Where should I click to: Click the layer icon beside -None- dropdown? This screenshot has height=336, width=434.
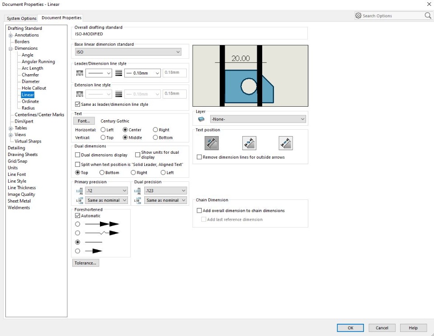tap(202, 119)
